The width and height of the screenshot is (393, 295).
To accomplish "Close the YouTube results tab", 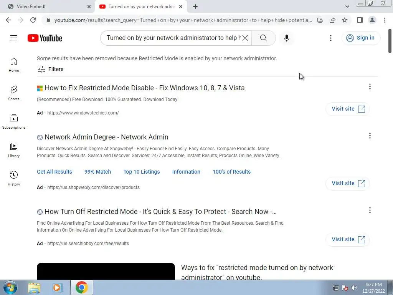I will [181, 7].
